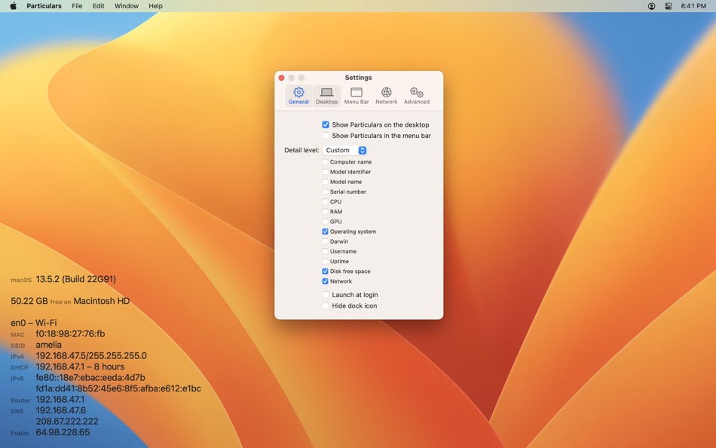Click the MAC address f0:18:98:27:76:fb
Viewport: 716px width, 448px height.
[x=70, y=333]
